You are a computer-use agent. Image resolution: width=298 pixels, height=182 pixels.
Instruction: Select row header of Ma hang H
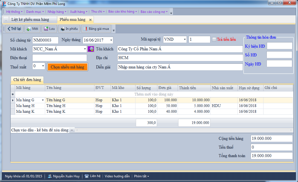click(x=13, y=106)
